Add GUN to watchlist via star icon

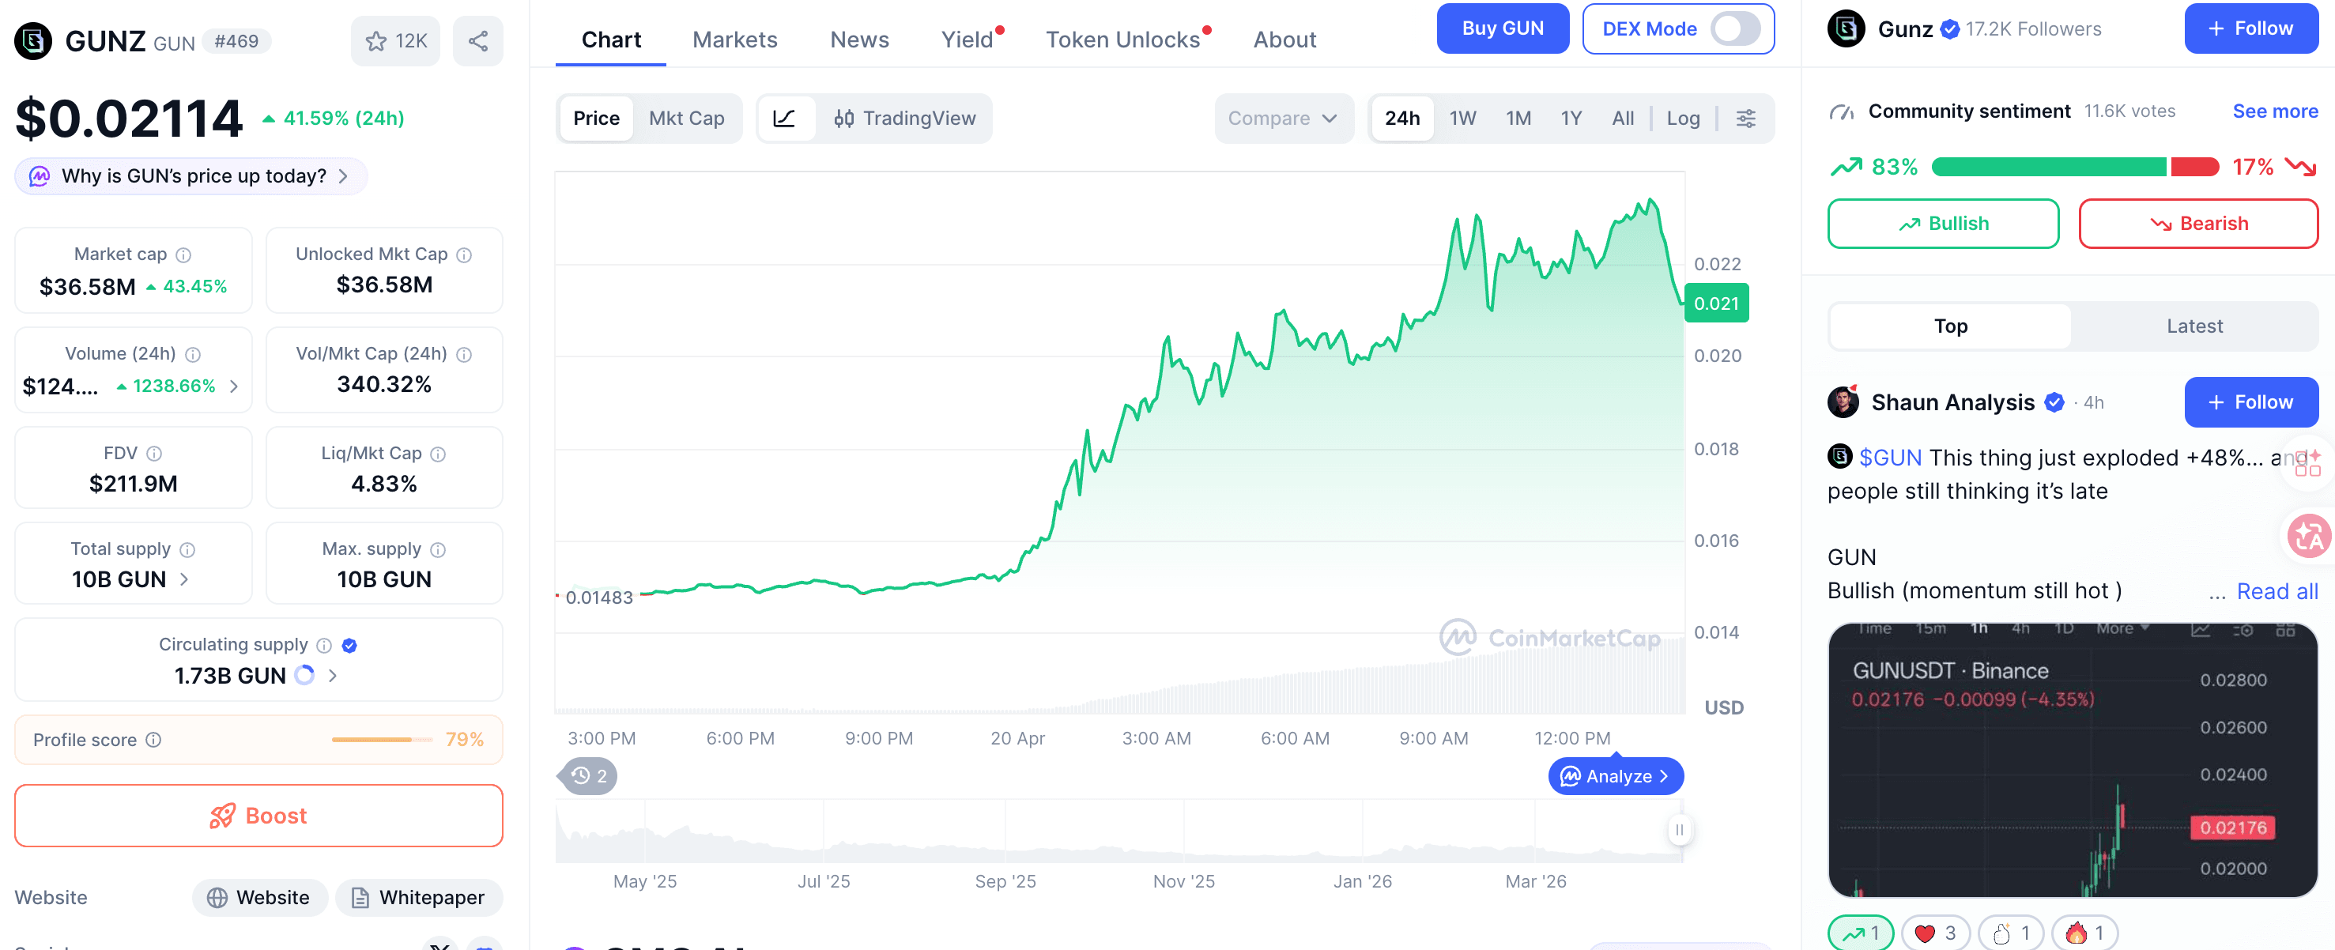click(x=376, y=41)
